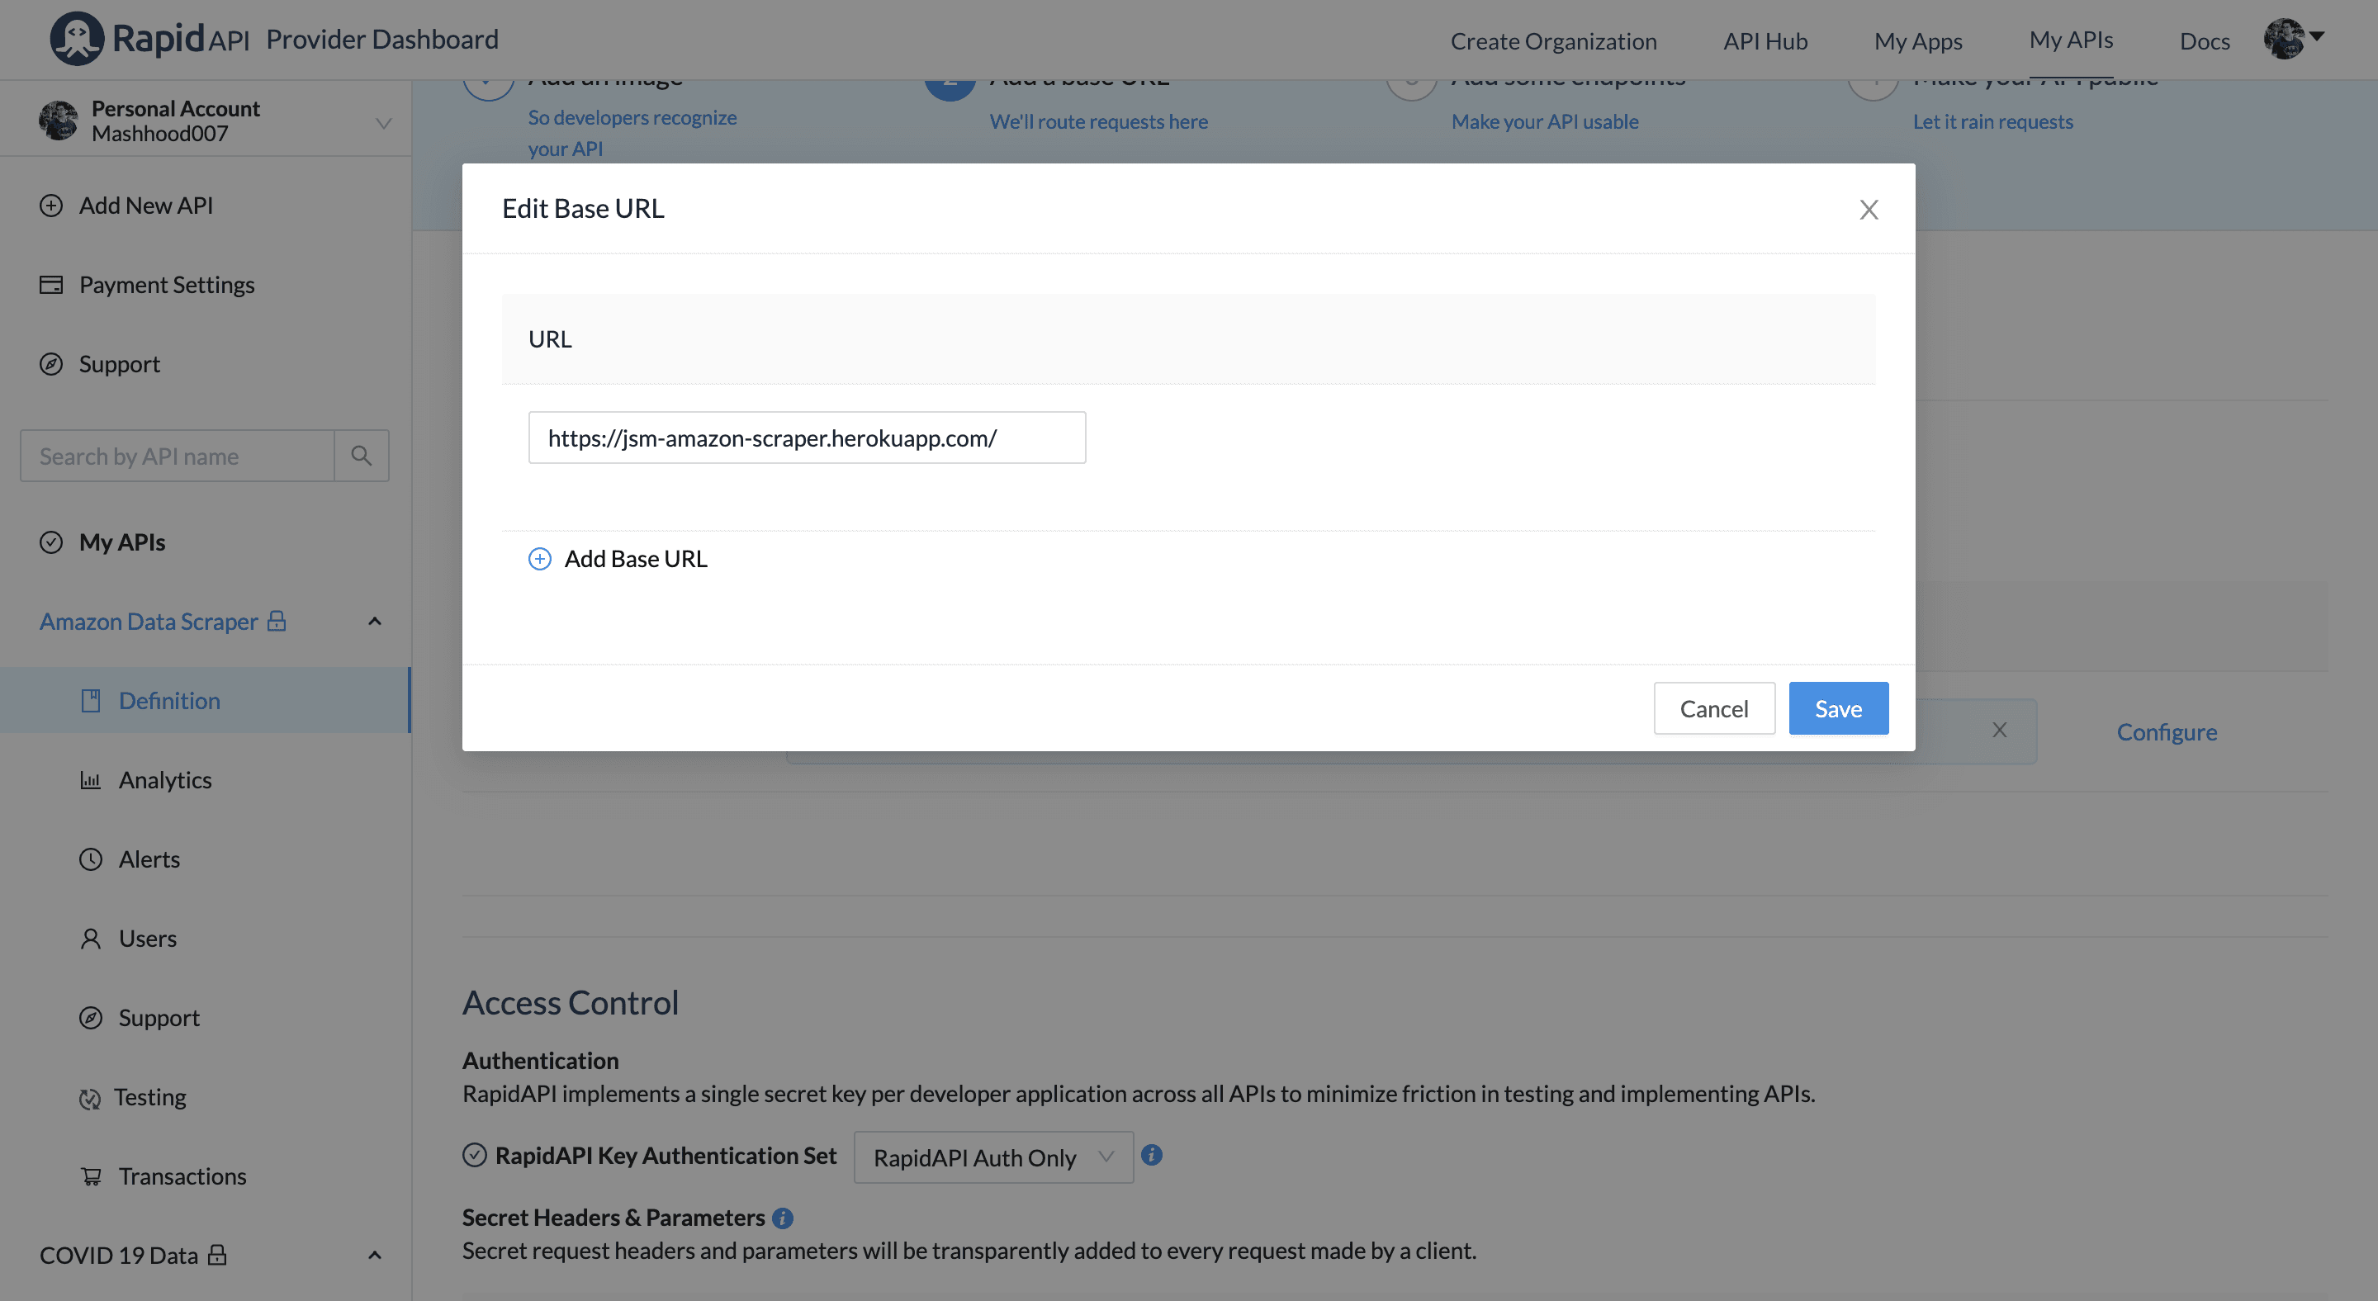The width and height of the screenshot is (2378, 1301).
Task: Click 'We'll route requests here' step text
Action: point(1098,121)
